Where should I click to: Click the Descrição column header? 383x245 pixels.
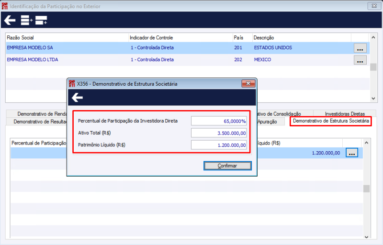coord(302,38)
